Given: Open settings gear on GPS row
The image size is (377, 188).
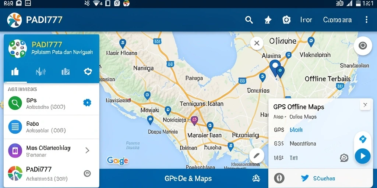Looking at the screenshot, I should (x=87, y=103).
